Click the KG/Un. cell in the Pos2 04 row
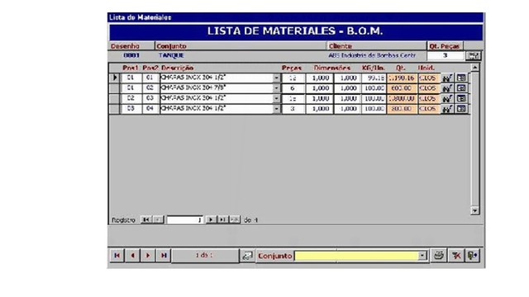 [x=374, y=109]
